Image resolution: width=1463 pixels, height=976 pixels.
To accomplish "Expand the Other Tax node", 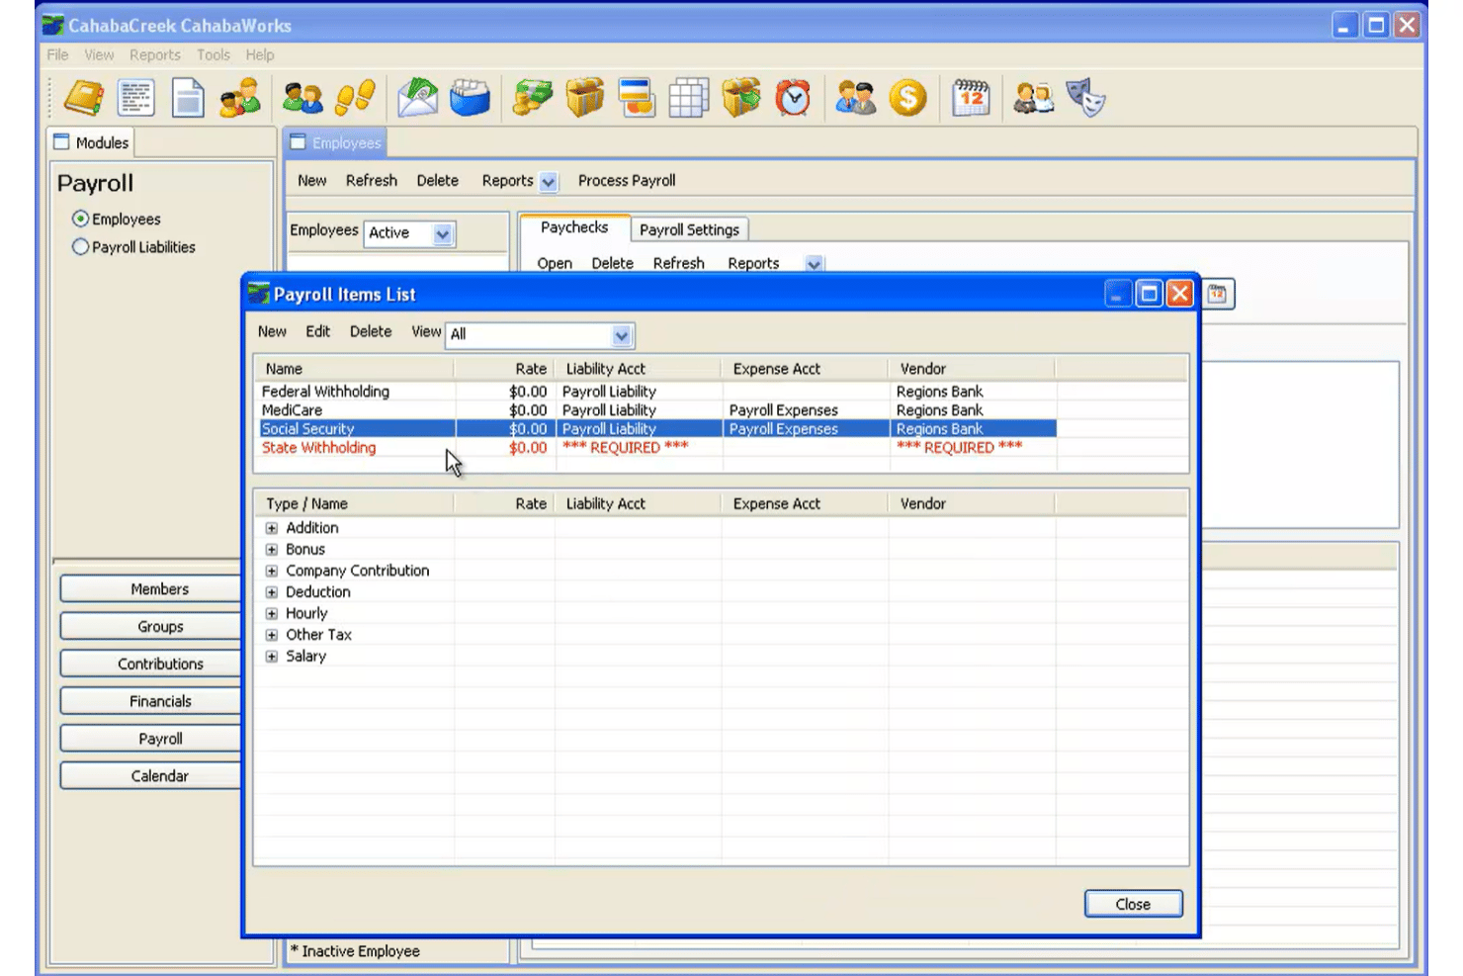I will (272, 635).
